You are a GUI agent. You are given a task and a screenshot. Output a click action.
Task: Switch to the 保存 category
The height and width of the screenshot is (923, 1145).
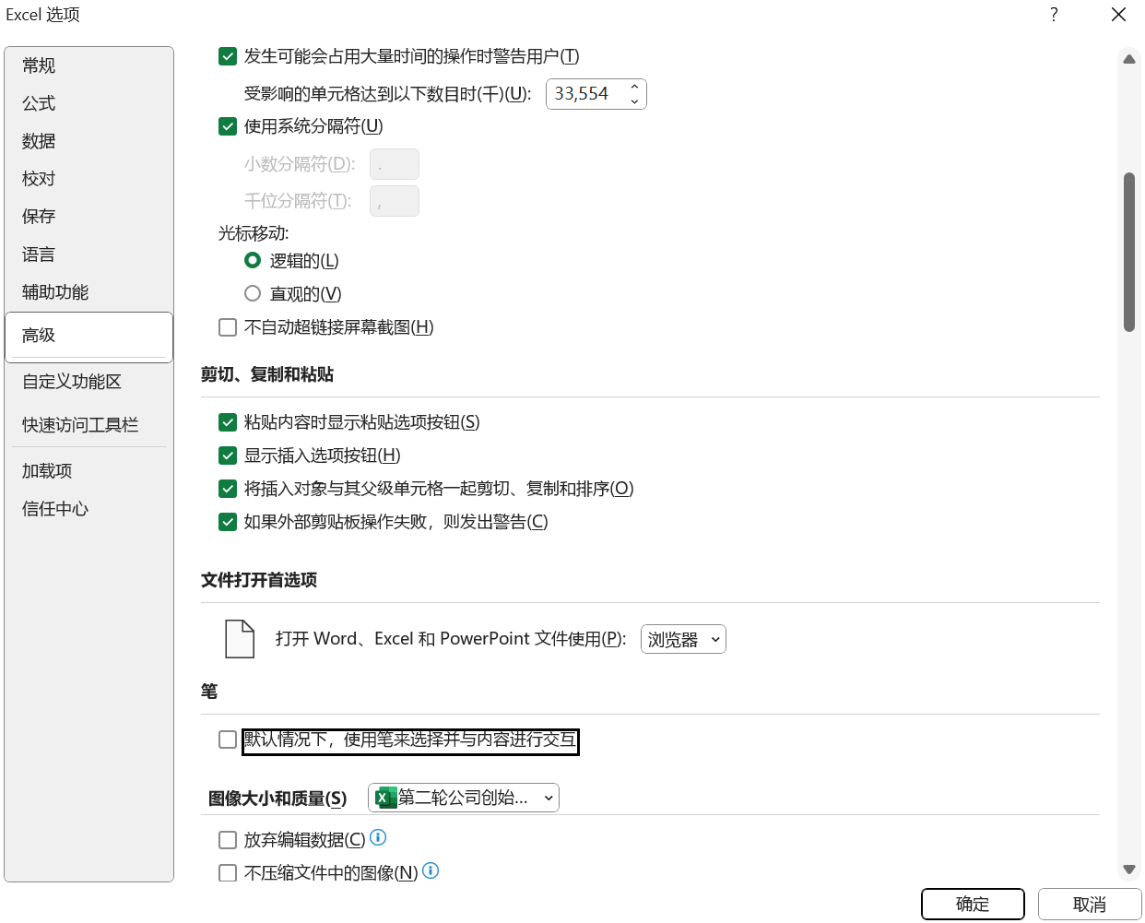[x=39, y=216]
